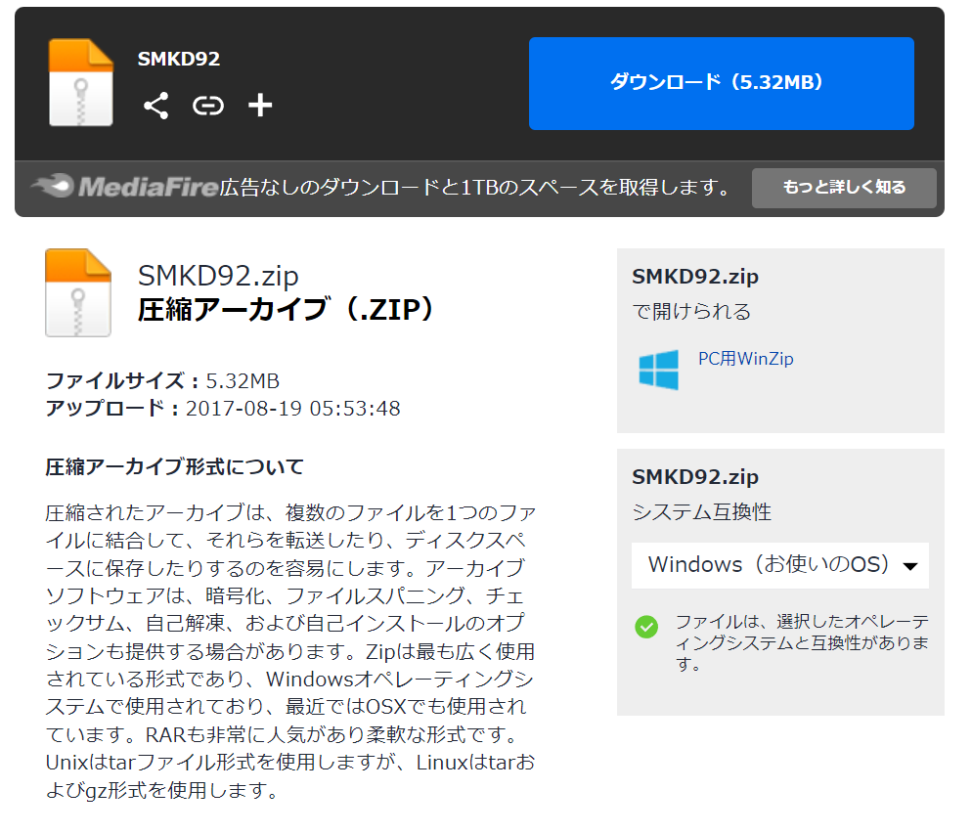
Task: Click the 圧縮アーカイブ形式について heading
Action: tap(175, 466)
